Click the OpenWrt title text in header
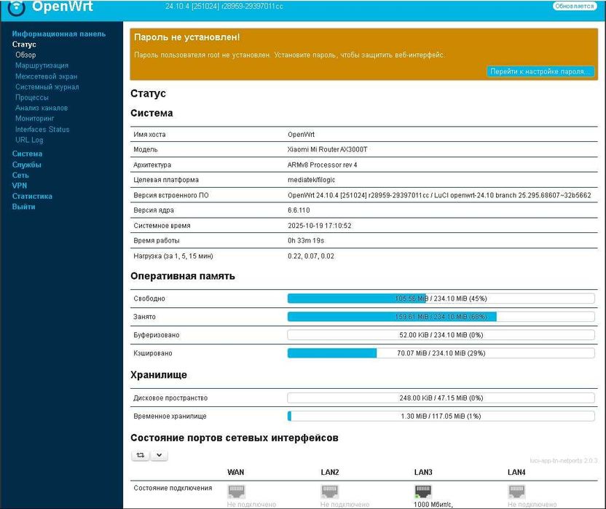Image resolution: width=606 pixels, height=509 pixels. coord(62,7)
